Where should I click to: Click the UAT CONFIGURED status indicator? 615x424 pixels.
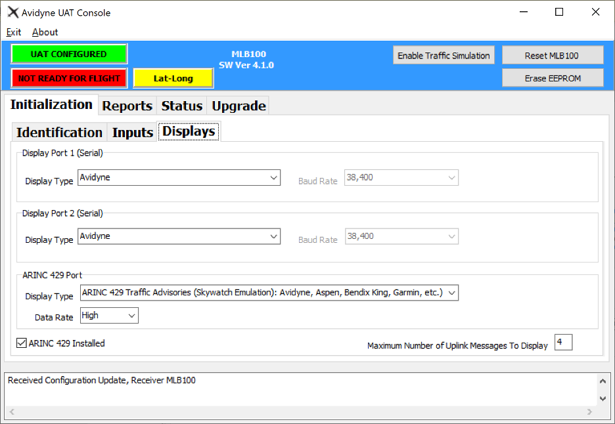69,54
